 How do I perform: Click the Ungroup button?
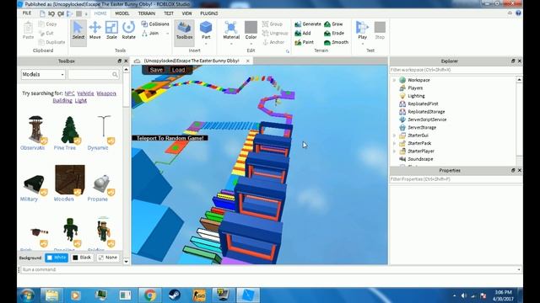pyautogui.click(x=275, y=33)
